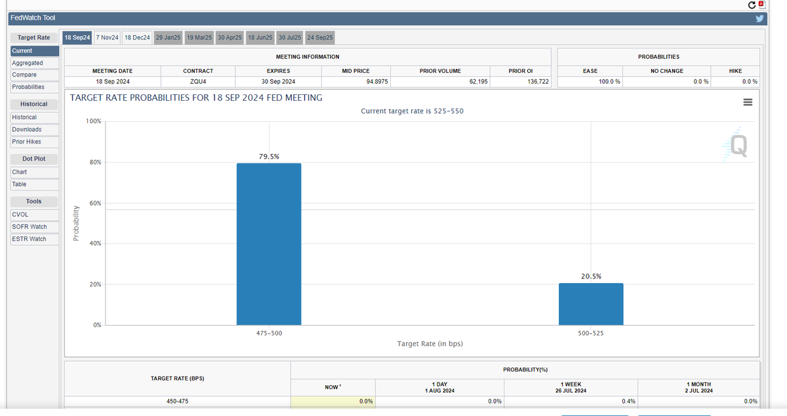The height and width of the screenshot is (416, 787).
Task: Open the Downloads sidebar link
Action: coord(35,130)
